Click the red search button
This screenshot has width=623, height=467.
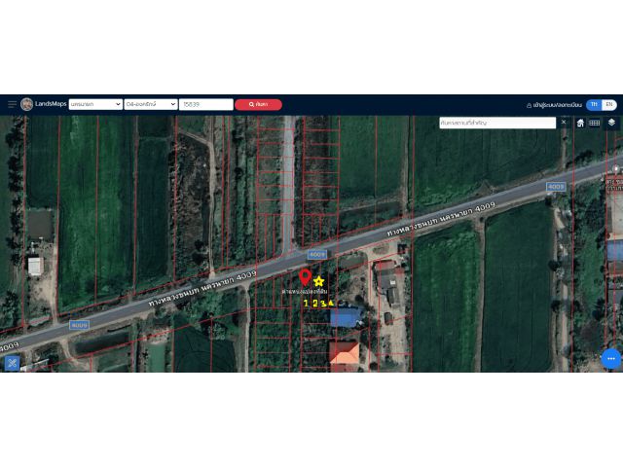tap(258, 104)
